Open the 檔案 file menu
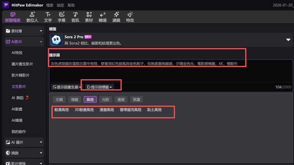Screen dimensions: 294x165 point(50,5)
